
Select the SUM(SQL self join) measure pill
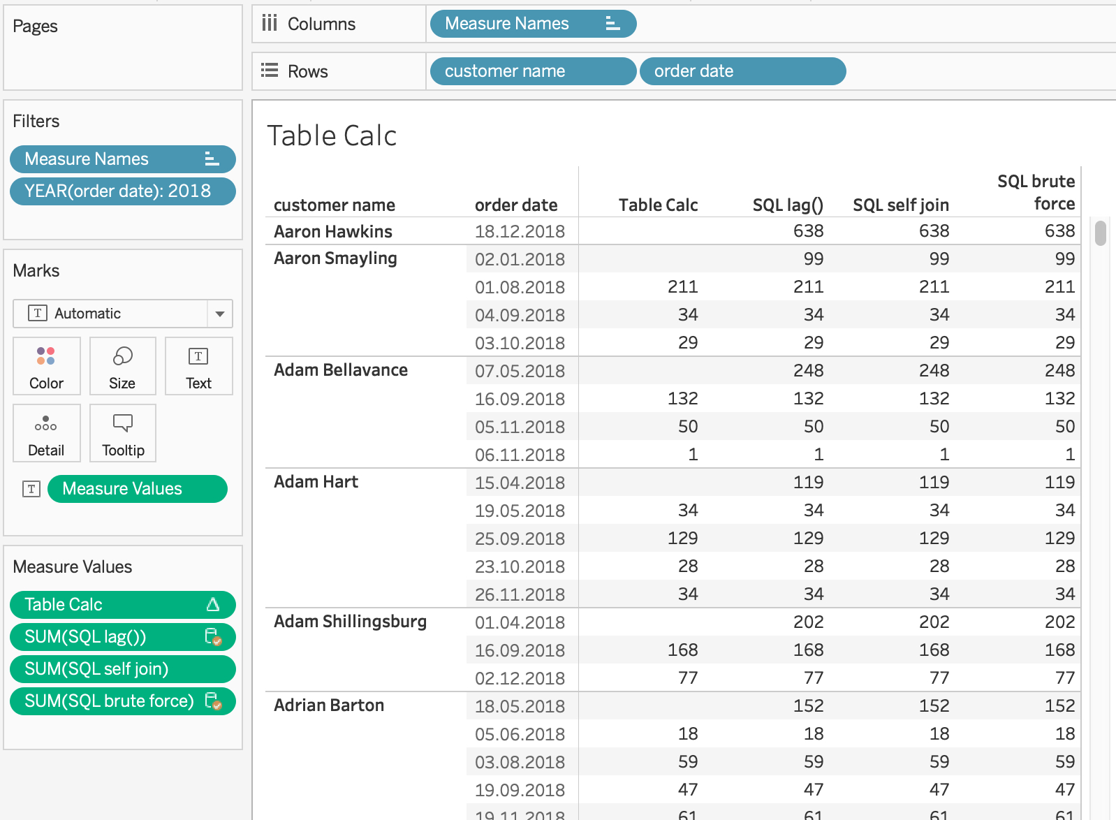pos(123,669)
